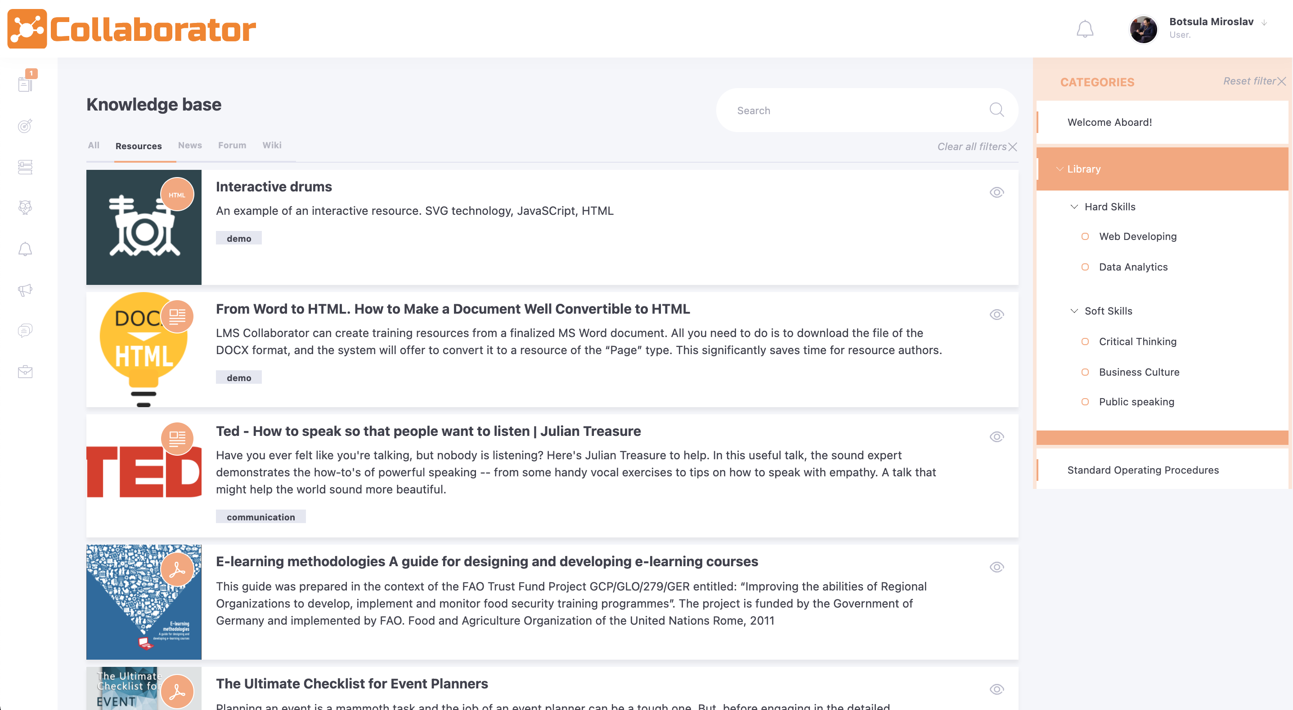Image resolution: width=1293 pixels, height=710 pixels.
Task: Click the tasks icon with badge 1
Action: 25,83
